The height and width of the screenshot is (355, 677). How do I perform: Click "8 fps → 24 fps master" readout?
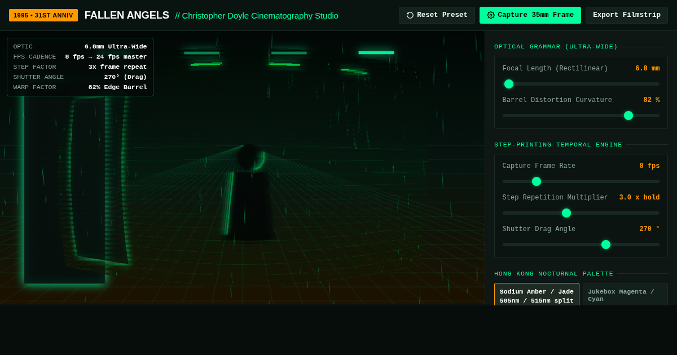coord(106,57)
